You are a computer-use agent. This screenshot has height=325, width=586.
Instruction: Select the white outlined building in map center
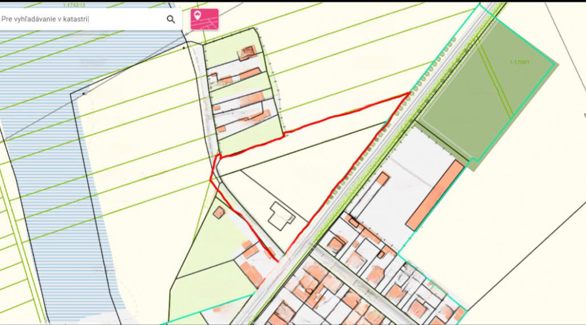click(x=281, y=216)
